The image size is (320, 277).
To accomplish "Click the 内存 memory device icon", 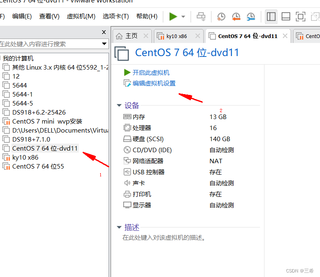I will 127,117.
